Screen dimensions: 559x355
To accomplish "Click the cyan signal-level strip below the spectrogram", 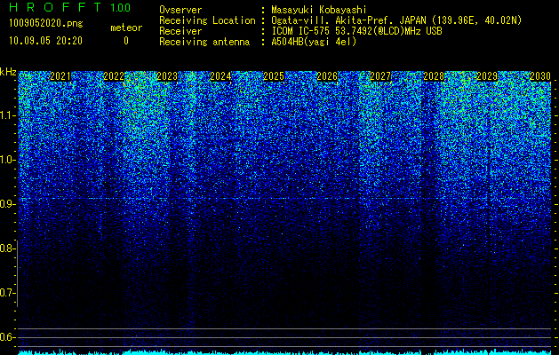I will pos(284,352).
